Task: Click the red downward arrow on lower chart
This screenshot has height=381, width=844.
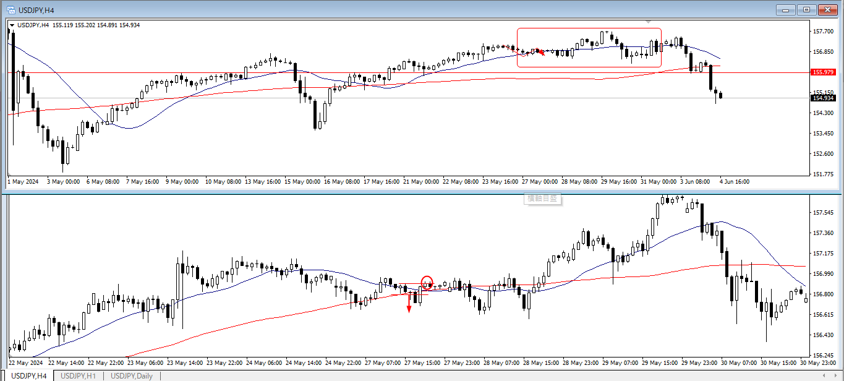Action: tap(409, 306)
